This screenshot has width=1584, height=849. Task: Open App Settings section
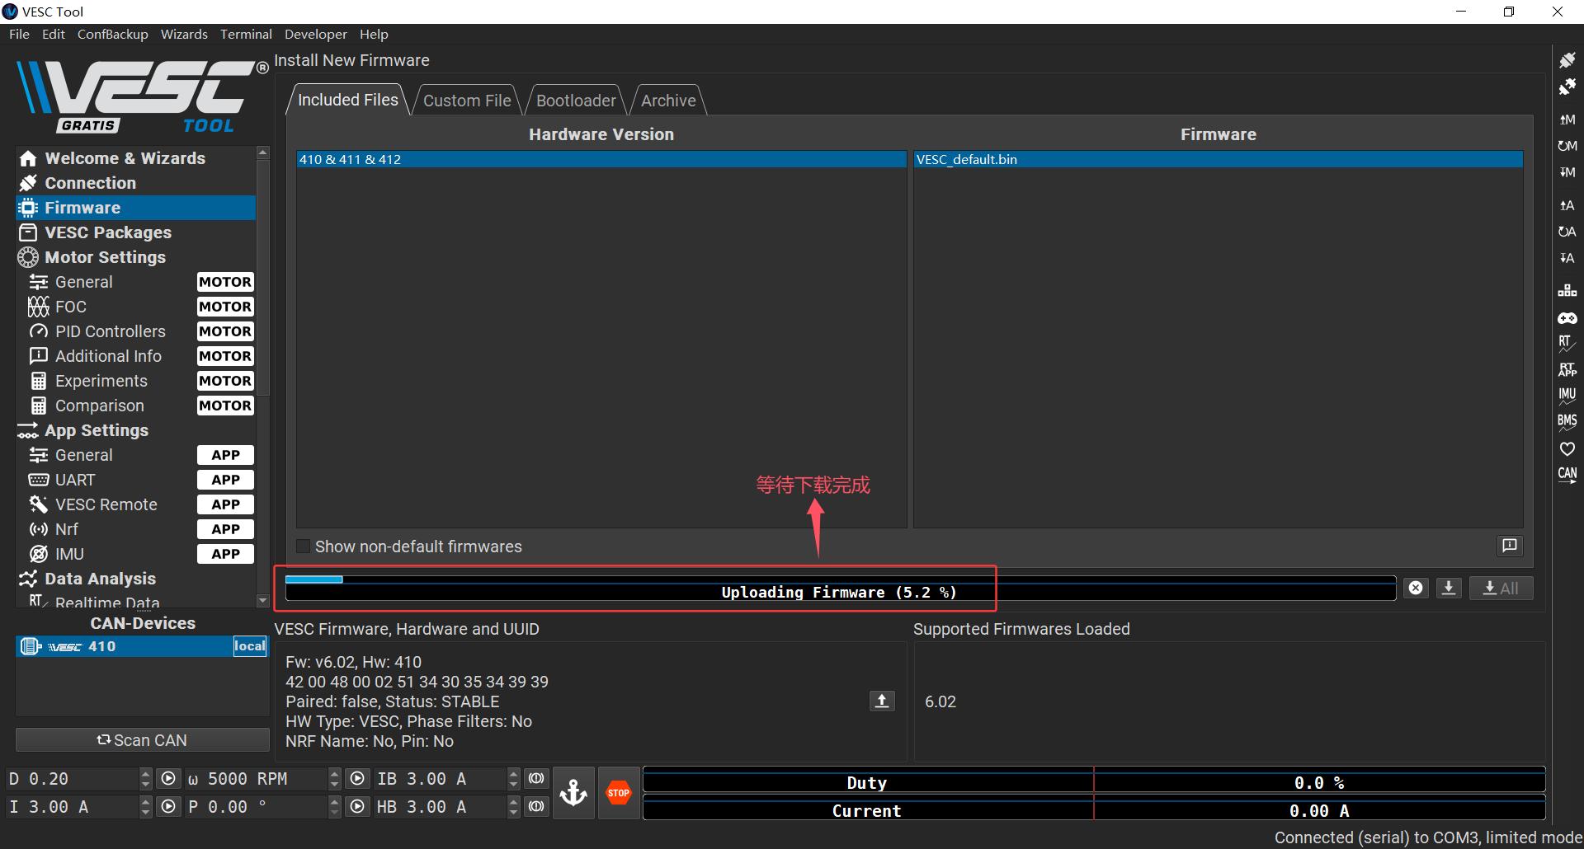click(136, 430)
